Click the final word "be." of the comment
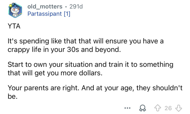Image resolution: width=190 pixels, height=114 pixels. click(x=12, y=96)
